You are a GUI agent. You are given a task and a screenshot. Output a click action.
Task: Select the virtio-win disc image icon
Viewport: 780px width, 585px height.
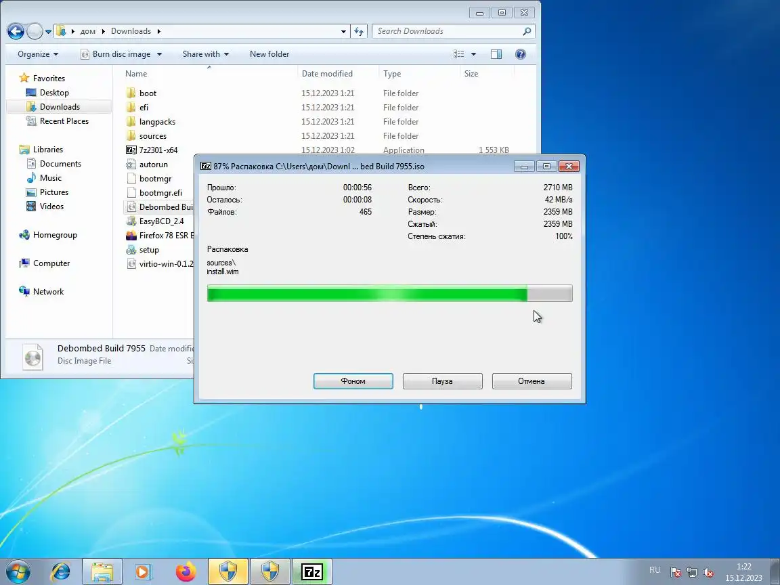click(131, 263)
